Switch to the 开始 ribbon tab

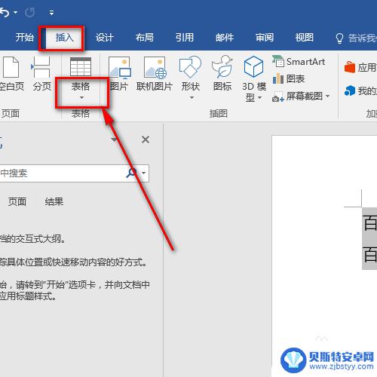(24, 38)
